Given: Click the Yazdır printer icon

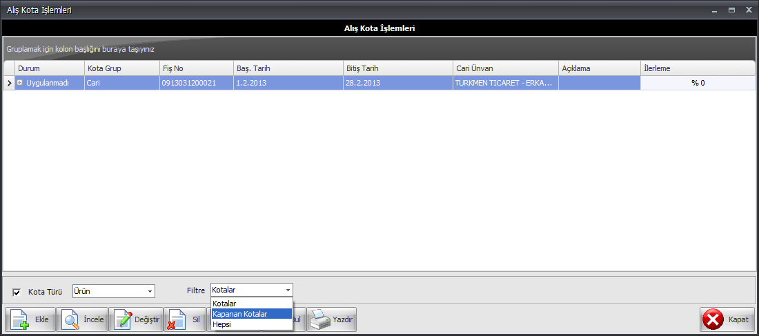Looking at the screenshot, I should click(320, 319).
